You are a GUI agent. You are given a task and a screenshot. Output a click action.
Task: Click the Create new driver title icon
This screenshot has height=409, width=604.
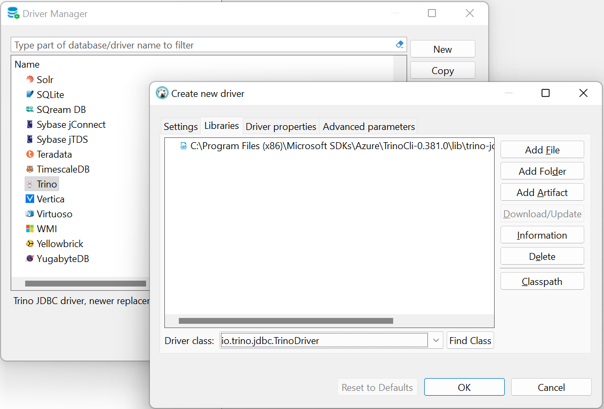[x=162, y=93]
